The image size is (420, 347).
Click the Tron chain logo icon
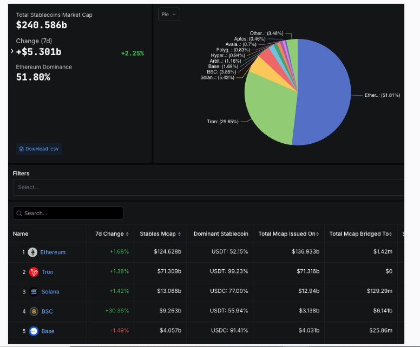tap(34, 272)
